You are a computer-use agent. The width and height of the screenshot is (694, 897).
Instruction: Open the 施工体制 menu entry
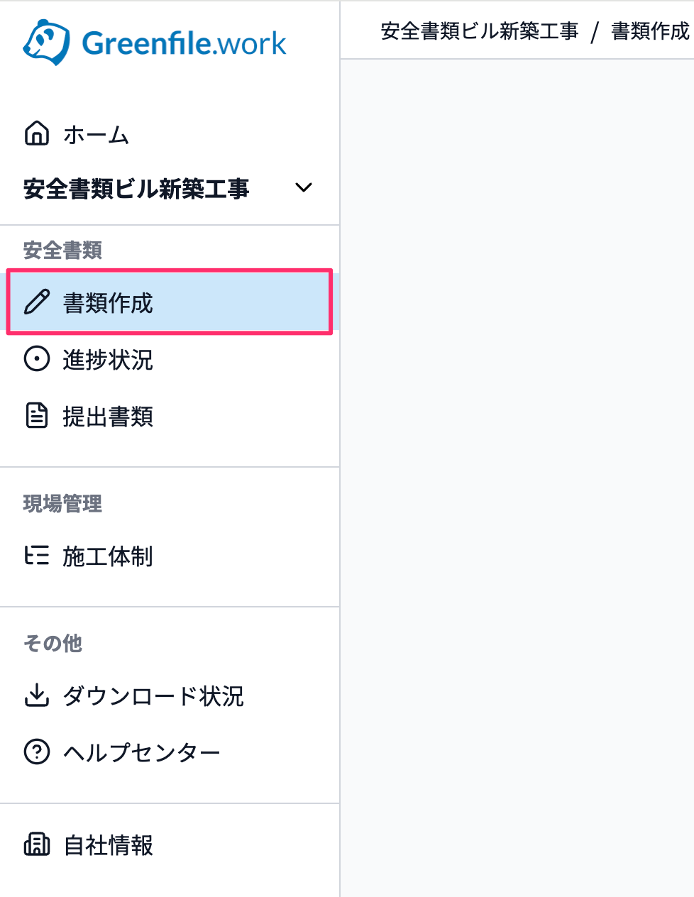click(170, 556)
